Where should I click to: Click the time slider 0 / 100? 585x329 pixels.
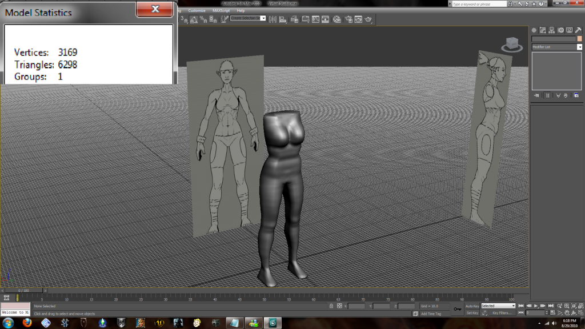[23, 290]
